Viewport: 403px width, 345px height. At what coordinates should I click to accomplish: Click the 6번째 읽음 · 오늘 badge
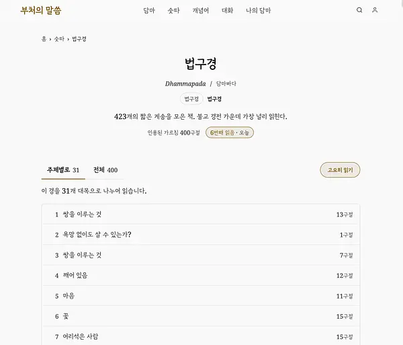tap(230, 132)
